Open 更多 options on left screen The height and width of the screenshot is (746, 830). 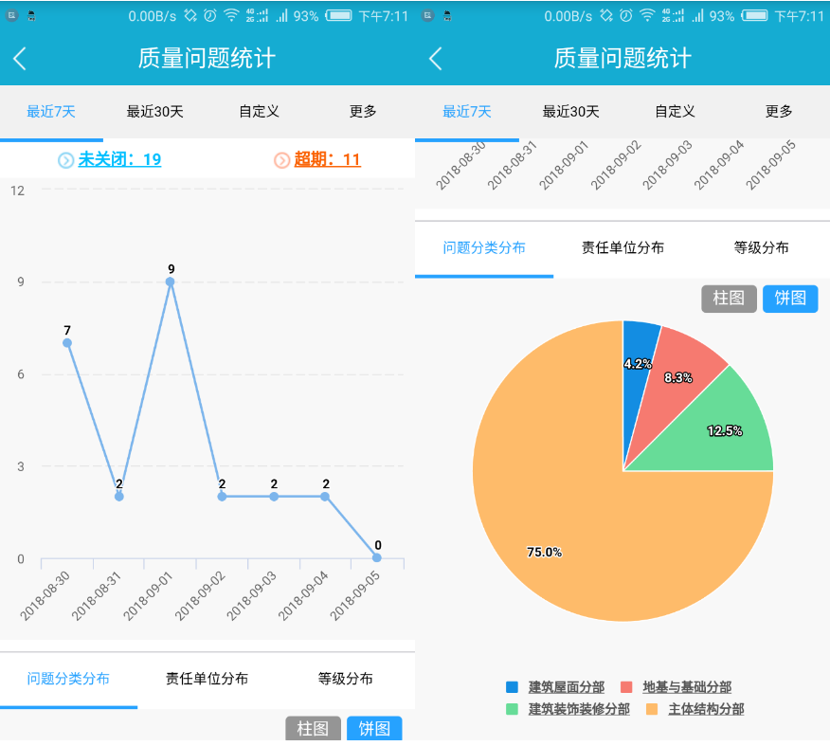pos(363,112)
